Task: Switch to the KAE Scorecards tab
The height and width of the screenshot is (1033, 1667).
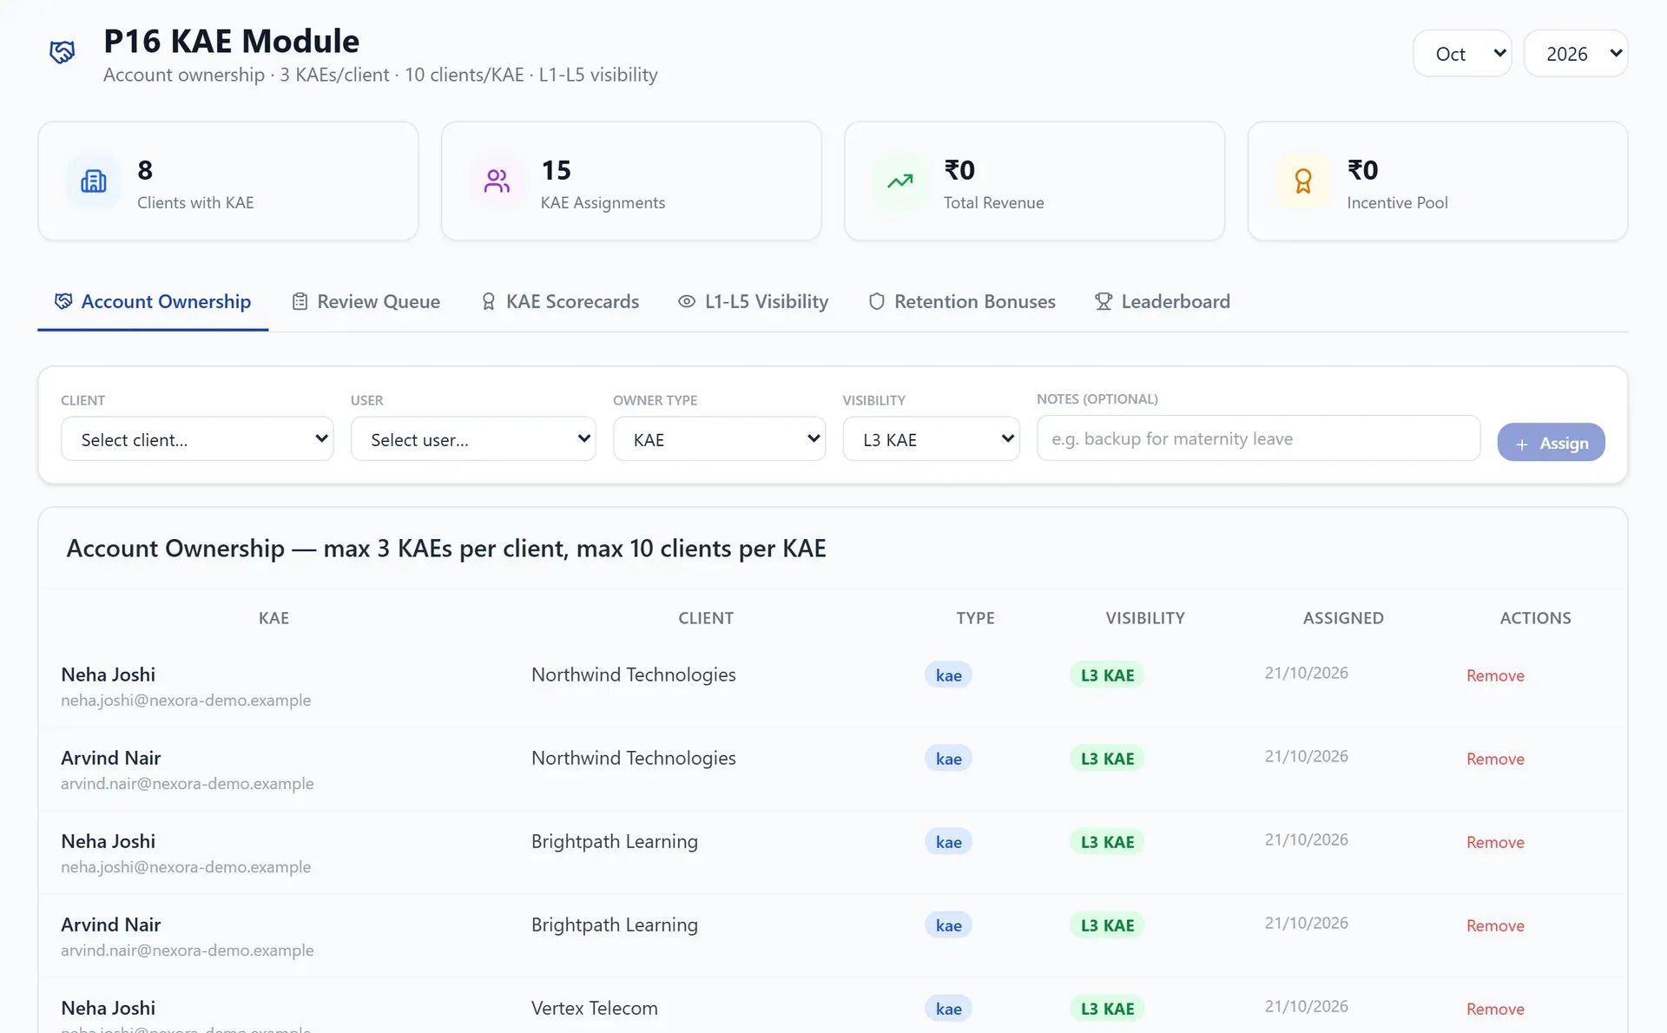Action: click(x=560, y=301)
